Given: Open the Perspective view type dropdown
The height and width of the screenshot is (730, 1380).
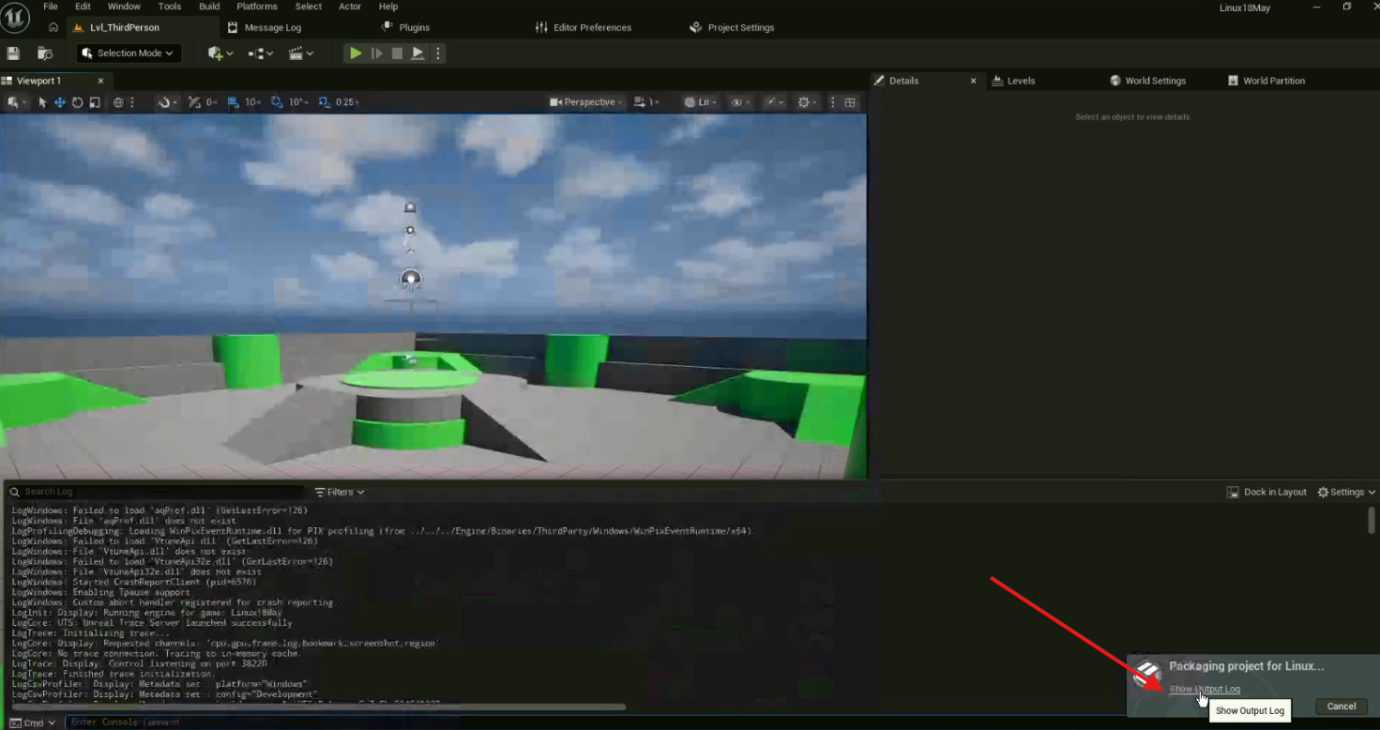Looking at the screenshot, I should point(586,102).
